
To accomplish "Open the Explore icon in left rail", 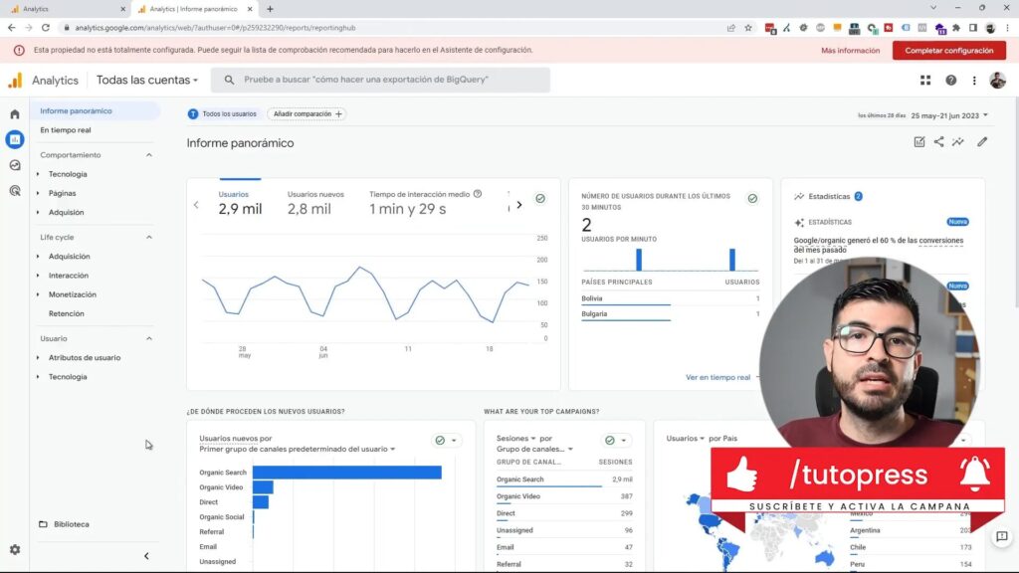I will tap(14, 165).
